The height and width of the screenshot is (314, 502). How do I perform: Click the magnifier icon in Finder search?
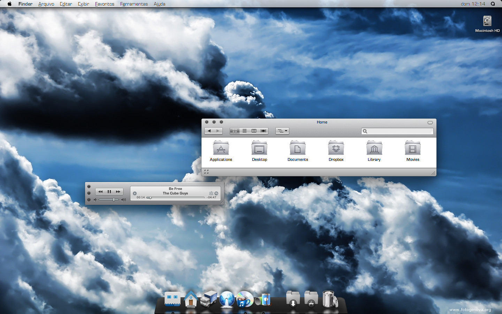tap(365, 131)
